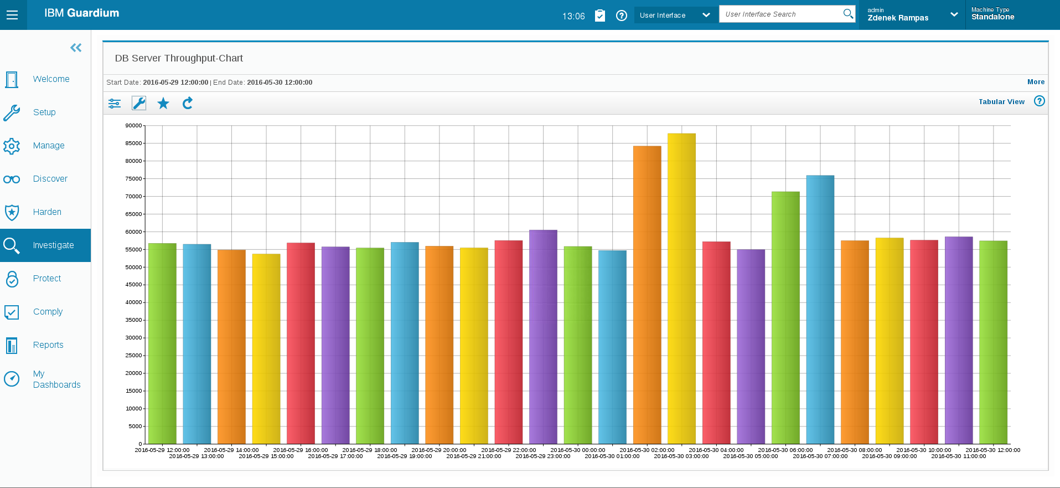Expand the admin Zdenek Rampas user menu

[912, 14]
